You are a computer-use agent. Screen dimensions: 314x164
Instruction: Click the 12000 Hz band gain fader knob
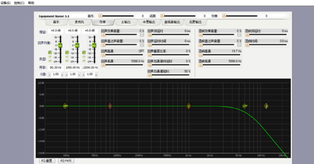94,45
